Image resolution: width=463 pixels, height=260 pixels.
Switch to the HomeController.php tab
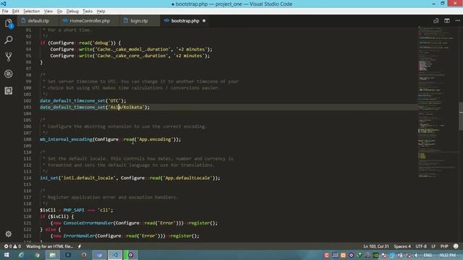tap(90, 21)
